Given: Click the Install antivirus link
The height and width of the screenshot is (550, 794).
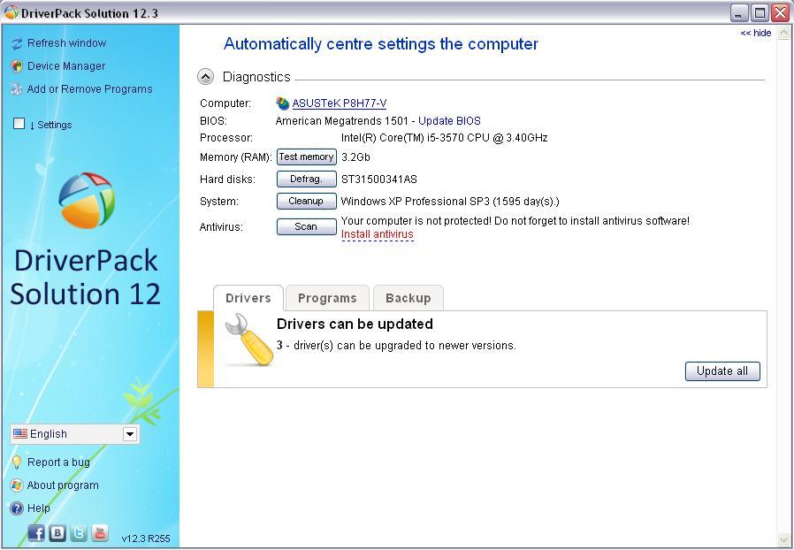Looking at the screenshot, I should 378,234.
